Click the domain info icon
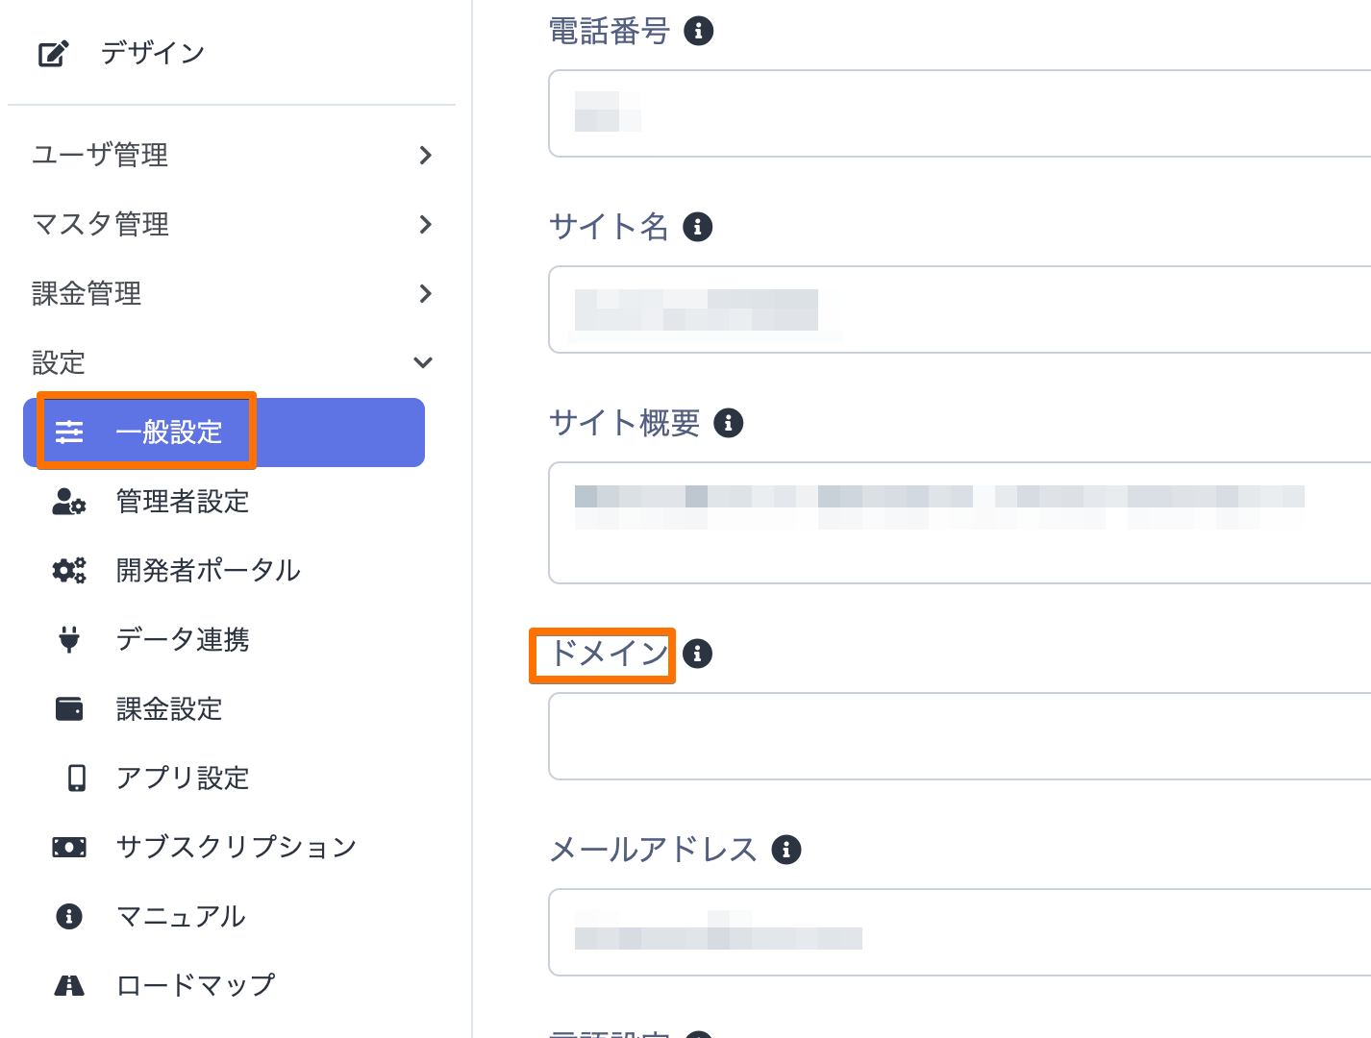Screen dimensions: 1371x1038 click(x=698, y=654)
